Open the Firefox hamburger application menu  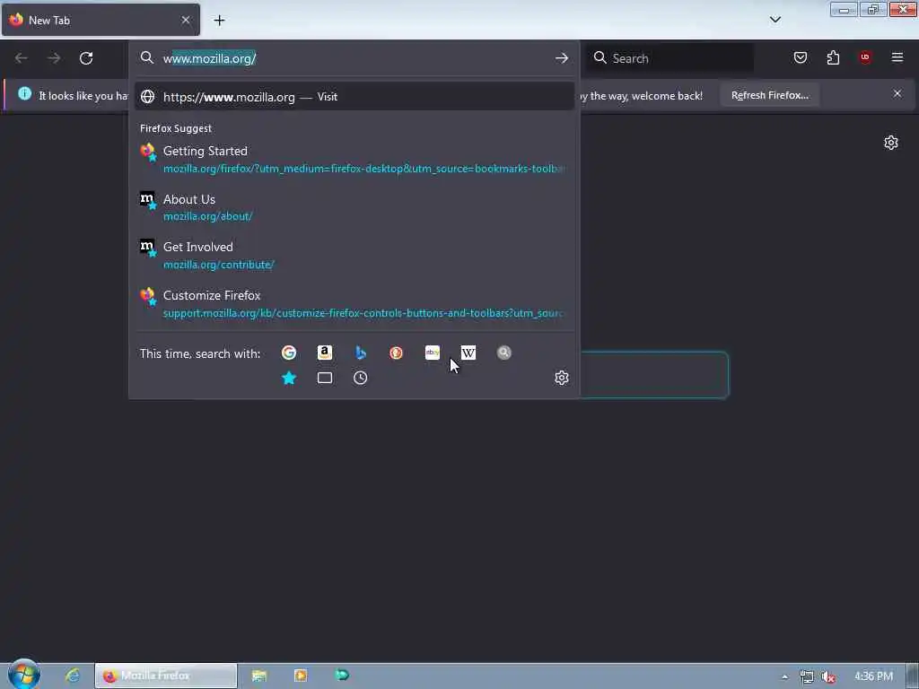tap(897, 57)
